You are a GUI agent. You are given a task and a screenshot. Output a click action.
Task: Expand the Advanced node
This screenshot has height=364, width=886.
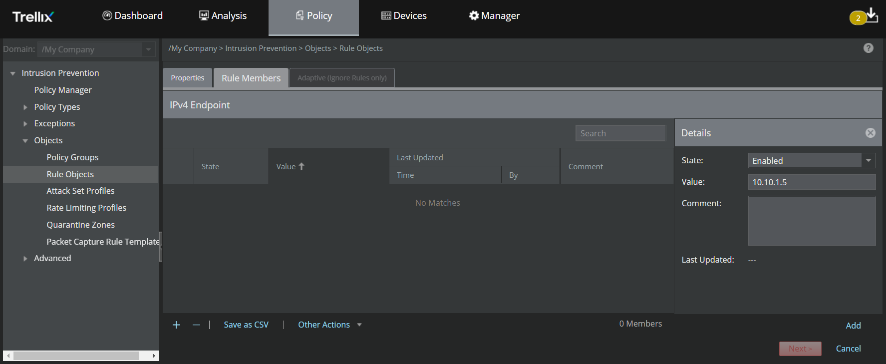point(25,259)
